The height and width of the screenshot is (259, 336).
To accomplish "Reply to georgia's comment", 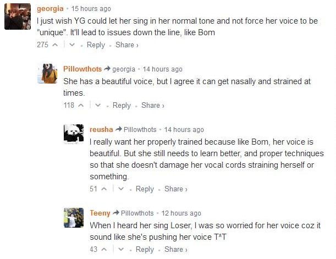I will coord(96,45).
